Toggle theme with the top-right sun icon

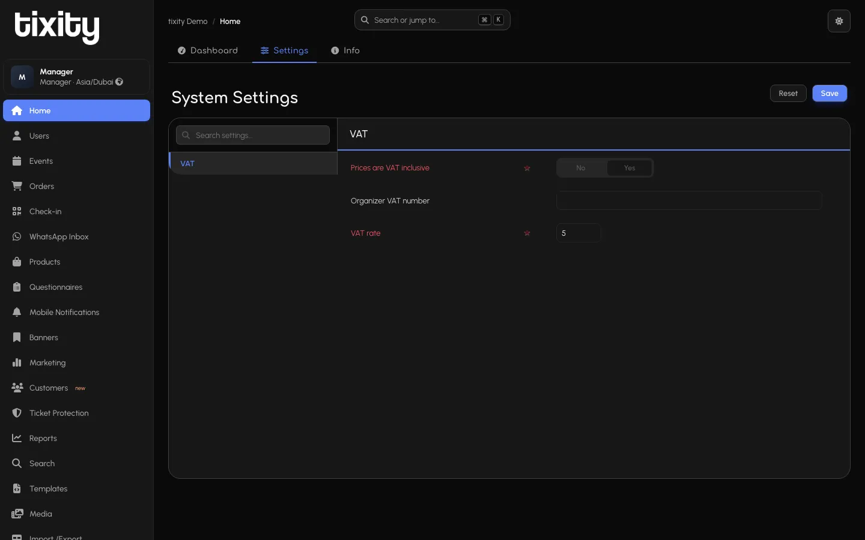click(x=839, y=21)
